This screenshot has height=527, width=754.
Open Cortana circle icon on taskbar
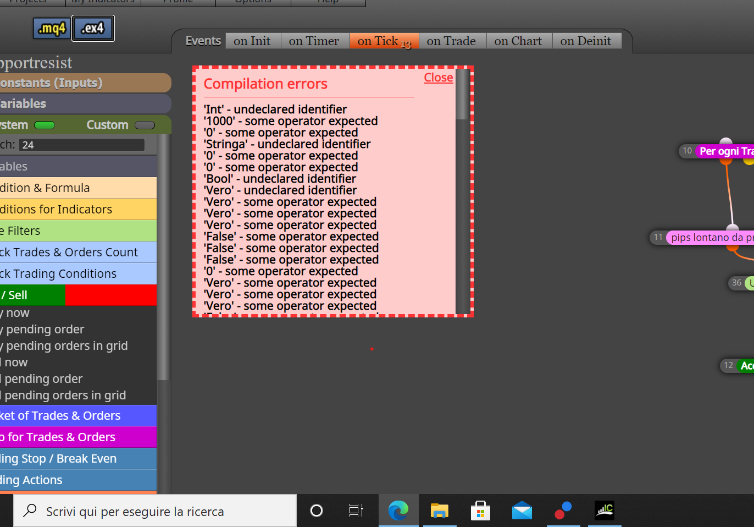(x=317, y=510)
